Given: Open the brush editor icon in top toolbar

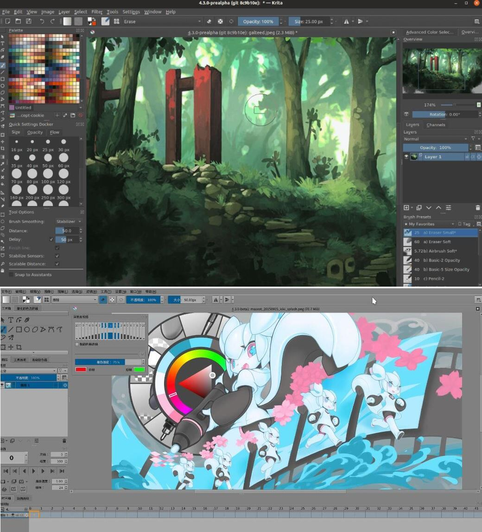Looking at the screenshot, I should pyautogui.click(x=105, y=21).
